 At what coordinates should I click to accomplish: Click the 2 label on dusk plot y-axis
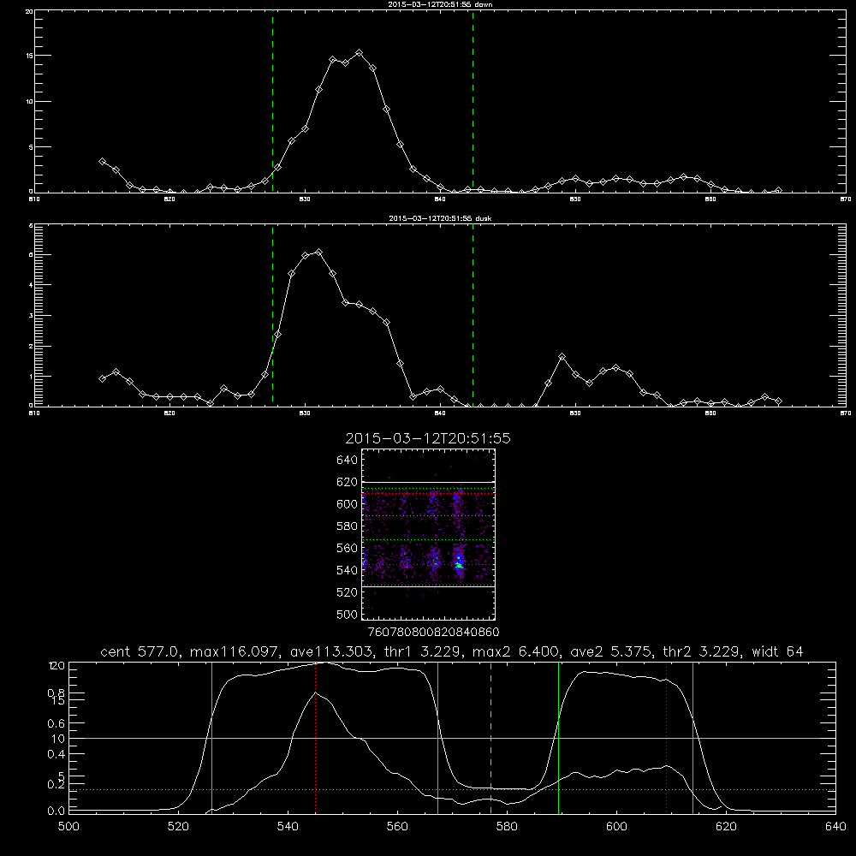point(31,346)
